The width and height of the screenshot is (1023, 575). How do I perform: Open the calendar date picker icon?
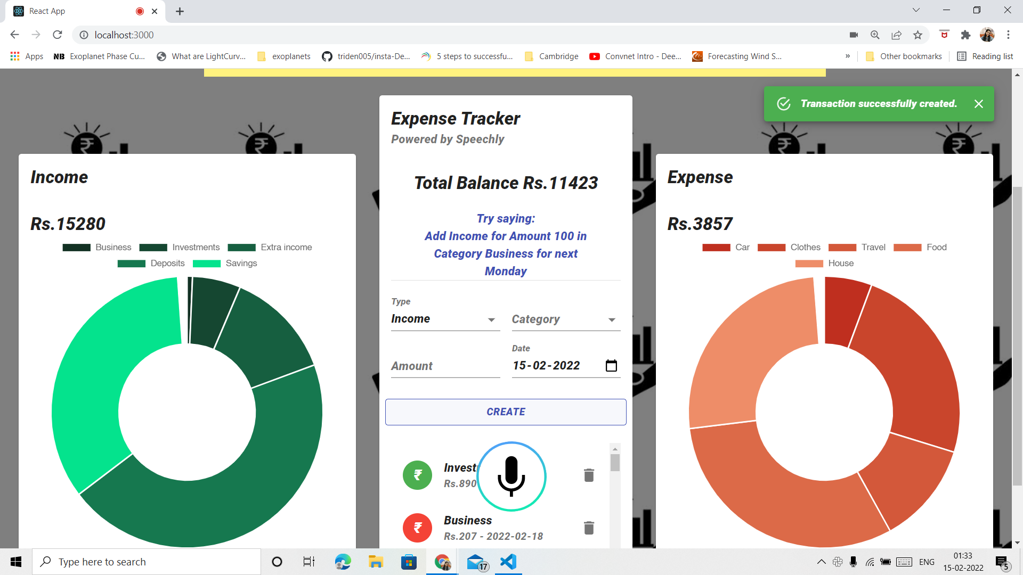click(611, 365)
